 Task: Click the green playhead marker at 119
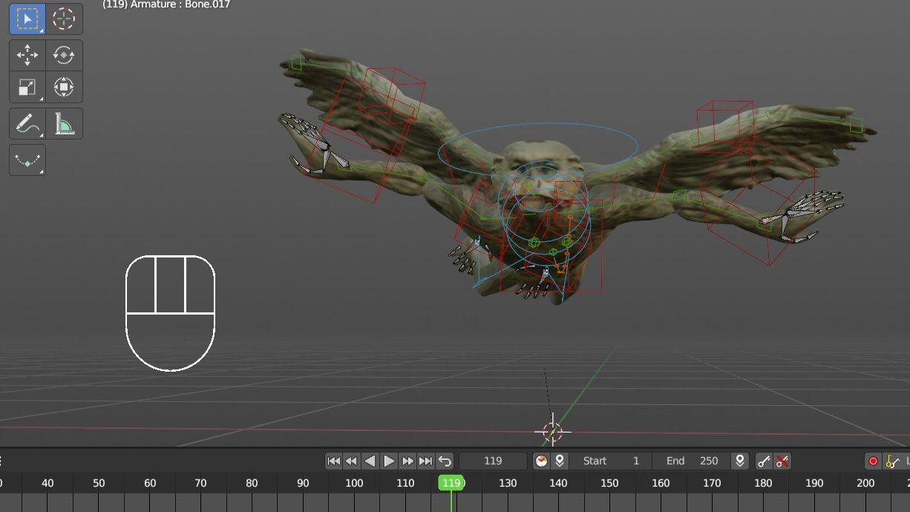(451, 482)
